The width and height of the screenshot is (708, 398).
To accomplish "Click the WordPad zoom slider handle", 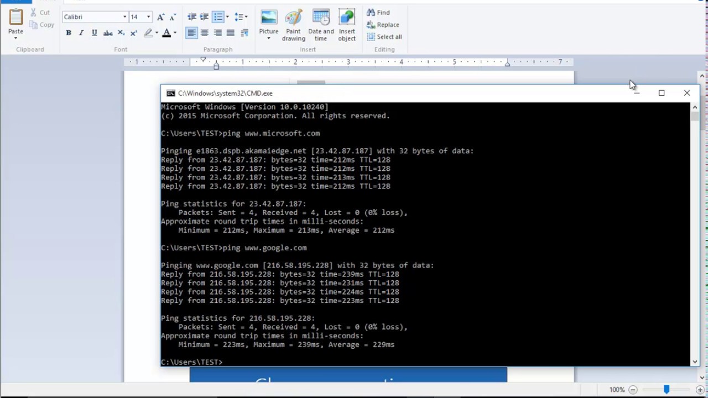I will coord(667,390).
